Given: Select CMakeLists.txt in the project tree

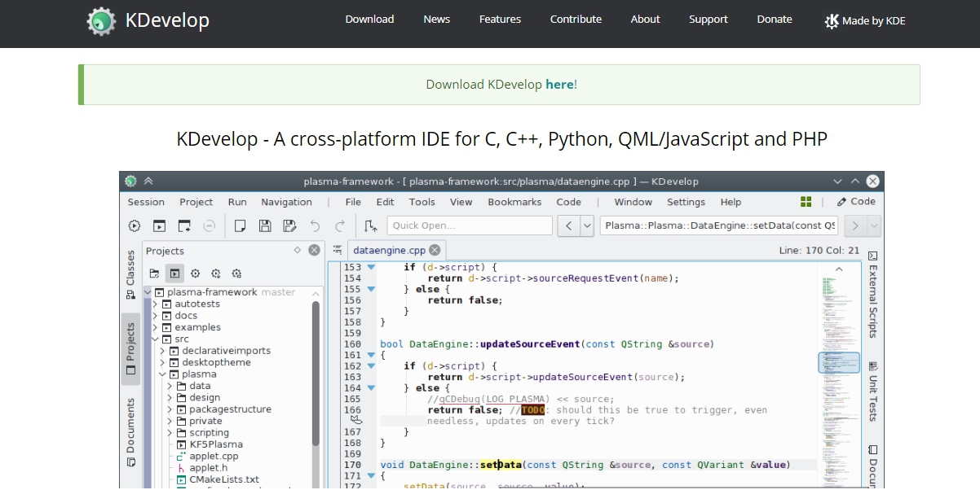Looking at the screenshot, I should tap(223, 479).
